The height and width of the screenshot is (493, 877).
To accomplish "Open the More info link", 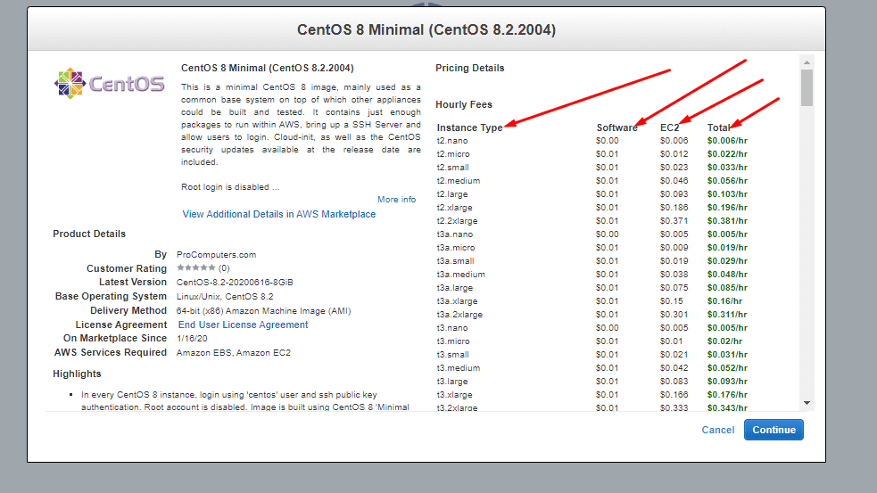I will pyautogui.click(x=396, y=200).
